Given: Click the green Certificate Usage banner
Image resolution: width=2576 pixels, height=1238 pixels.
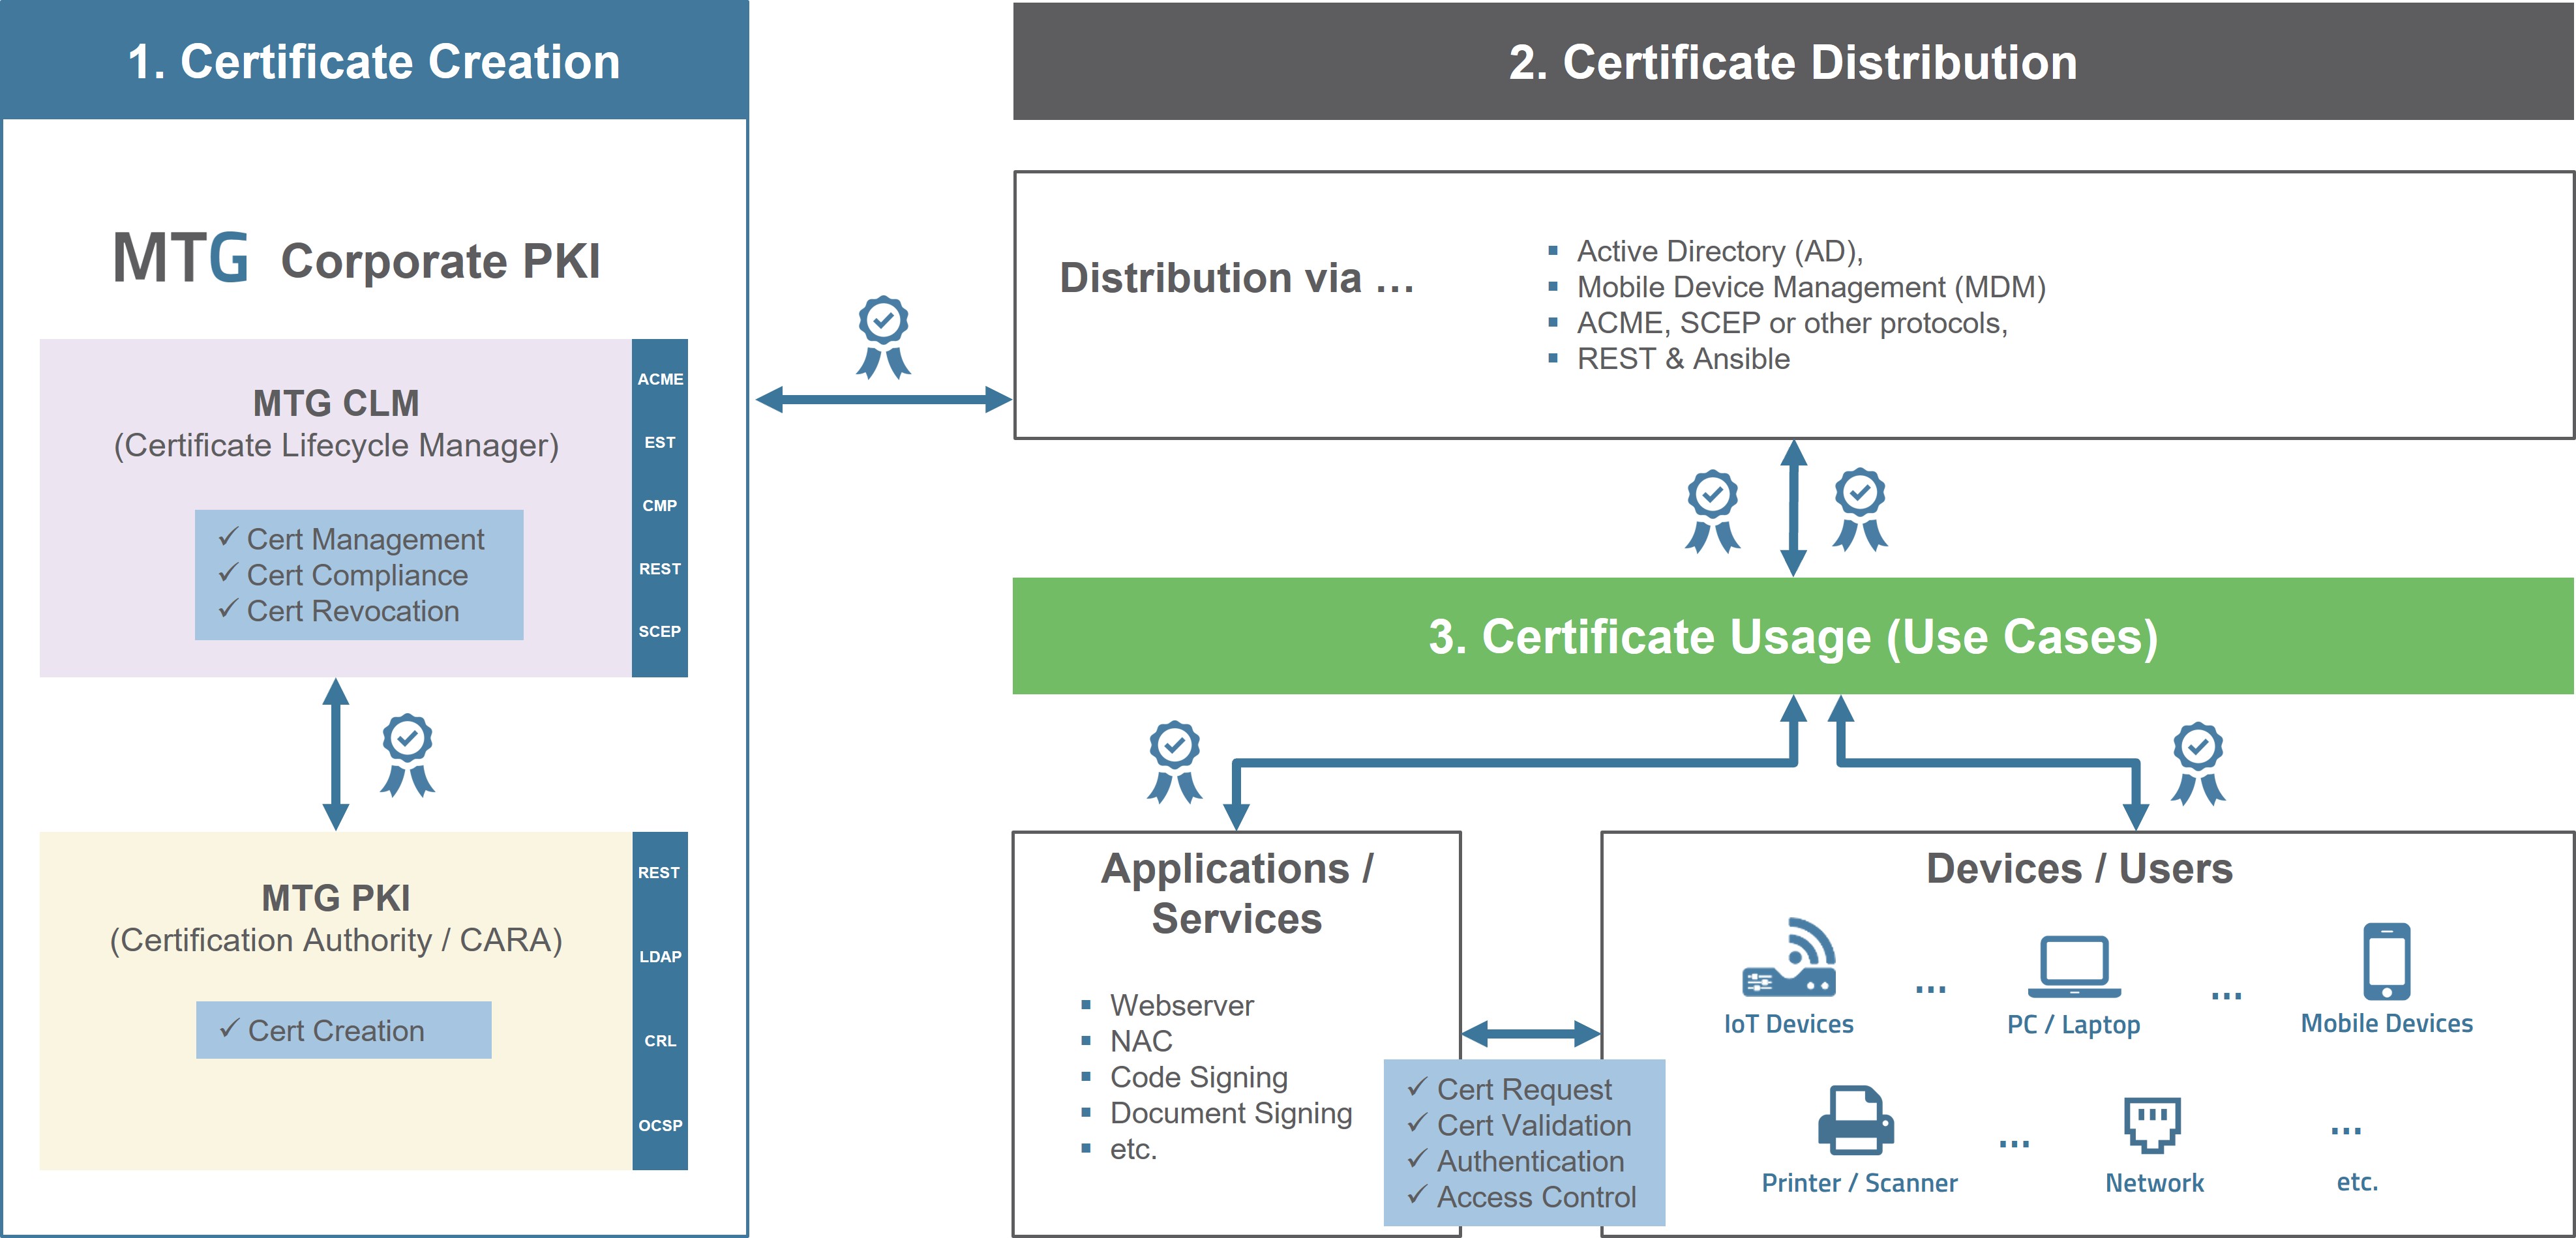Looking at the screenshot, I should click(x=1792, y=636).
